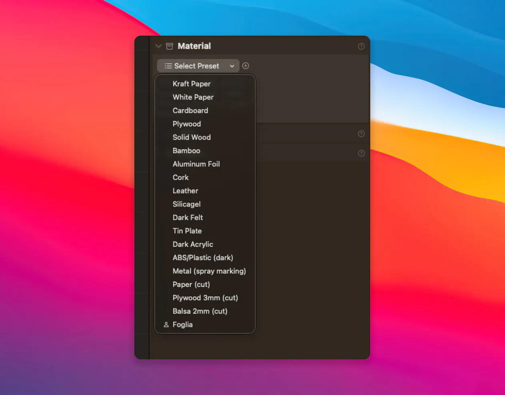Image resolution: width=505 pixels, height=395 pixels.
Task: Pick ABS/Plastic (dark) material
Action: click(205, 258)
